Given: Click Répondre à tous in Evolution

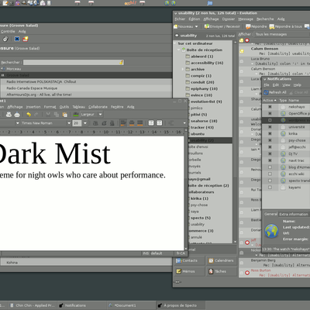Looking at the screenshot, I should (285, 26).
